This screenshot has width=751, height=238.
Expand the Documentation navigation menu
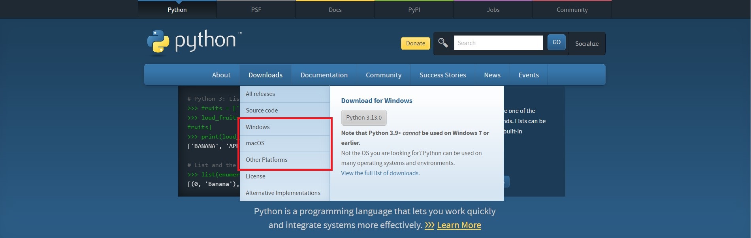(324, 75)
